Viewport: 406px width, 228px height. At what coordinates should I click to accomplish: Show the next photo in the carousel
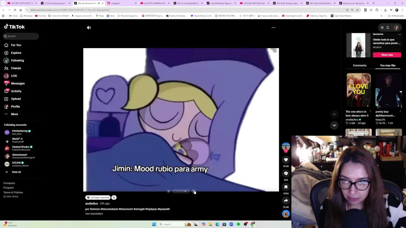pos(194,191)
